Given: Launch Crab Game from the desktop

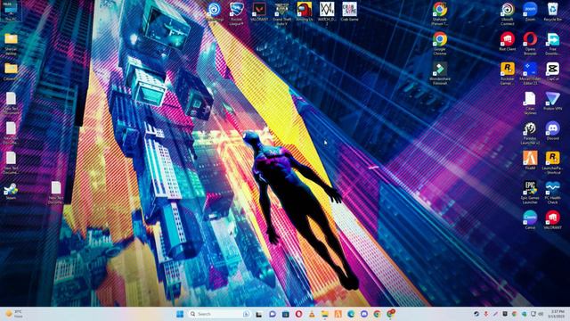Looking at the screenshot, I should [349, 12].
